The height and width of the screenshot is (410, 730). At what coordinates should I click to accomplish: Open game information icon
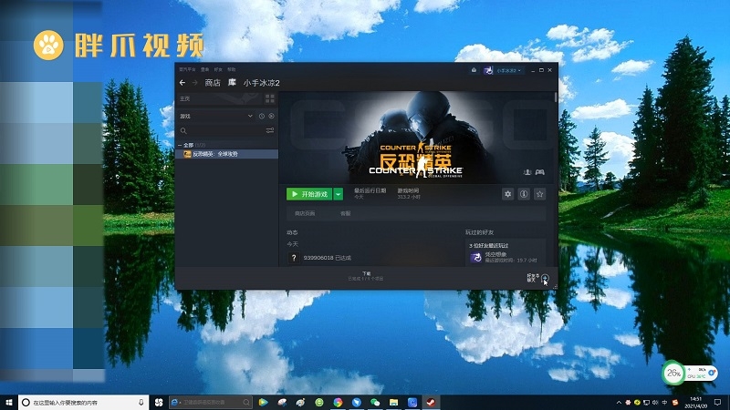click(524, 194)
